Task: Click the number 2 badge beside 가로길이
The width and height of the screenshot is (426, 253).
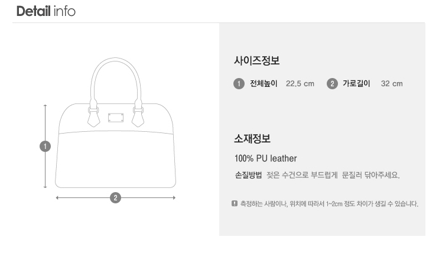Action: [x=331, y=83]
